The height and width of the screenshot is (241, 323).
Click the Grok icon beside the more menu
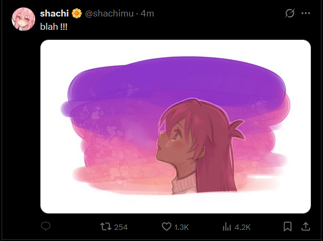(x=290, y=13)
